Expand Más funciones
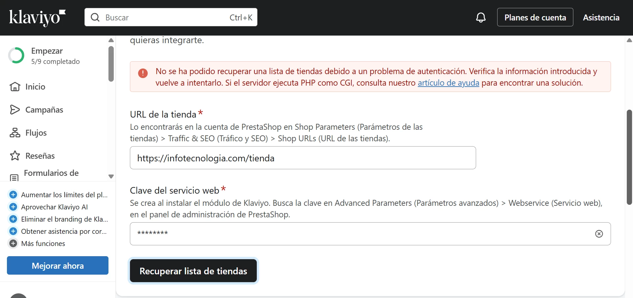The width and height of the screenshot is (633, 298). [x=43, y=243]
